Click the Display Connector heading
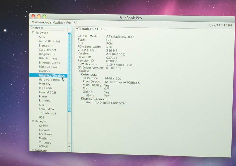 (95, 99)
